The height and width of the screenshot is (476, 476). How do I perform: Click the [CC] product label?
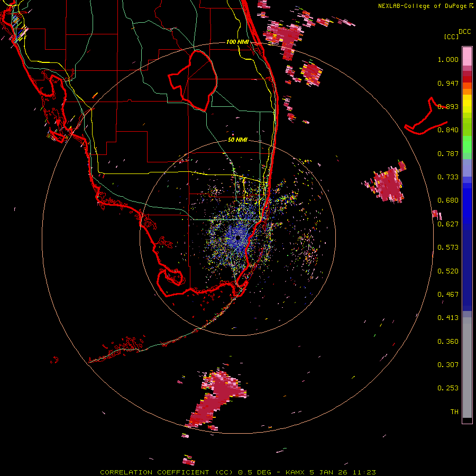pyautogui.click(x=451, y=36)
